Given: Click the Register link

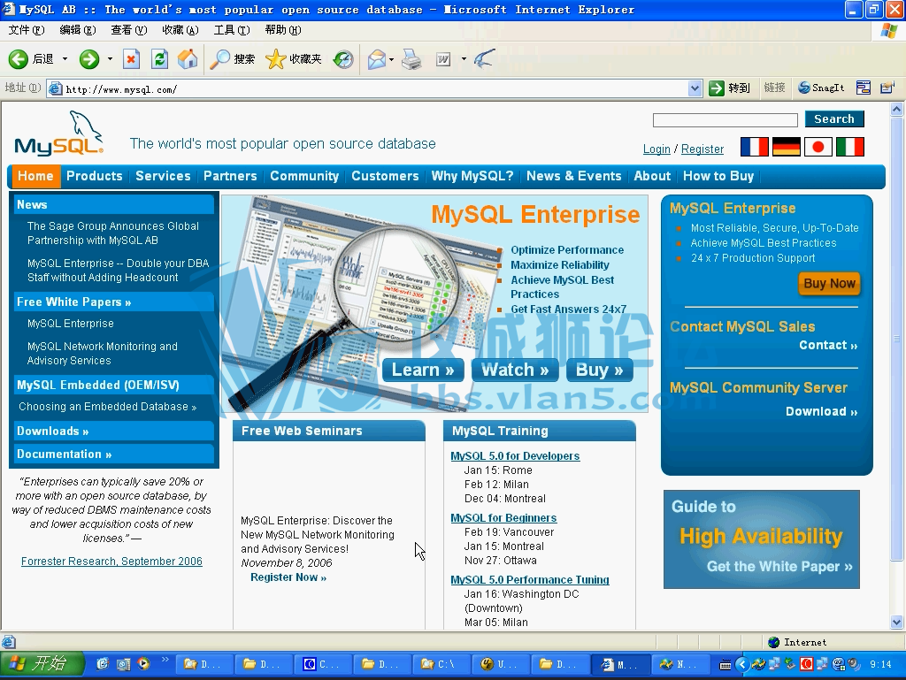Looking at the screenshot, I should tap(702, 149).
